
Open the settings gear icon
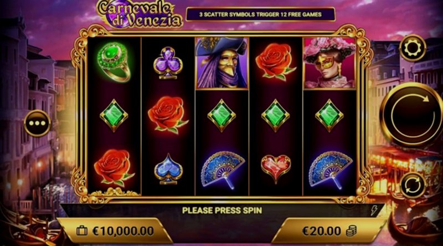[412, 48]
